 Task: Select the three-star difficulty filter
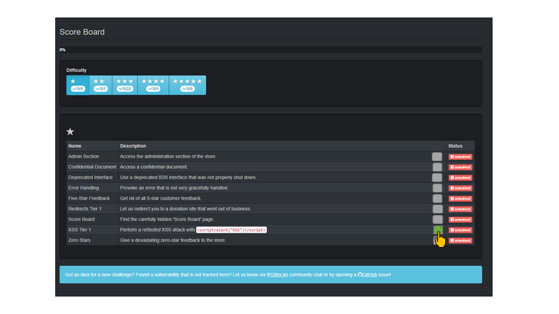click(125, 85)
